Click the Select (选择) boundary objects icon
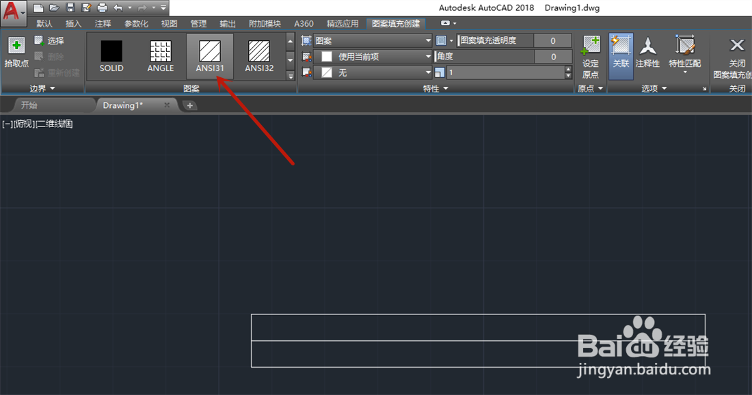This screenshot has width=752, height=395. tap(39, 41)
